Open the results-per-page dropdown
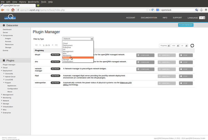 (184, 46)
